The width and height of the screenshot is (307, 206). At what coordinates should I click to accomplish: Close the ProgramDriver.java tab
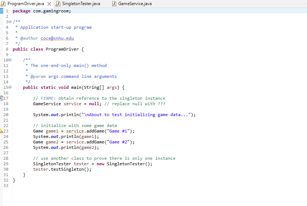[x=49, y=4]
